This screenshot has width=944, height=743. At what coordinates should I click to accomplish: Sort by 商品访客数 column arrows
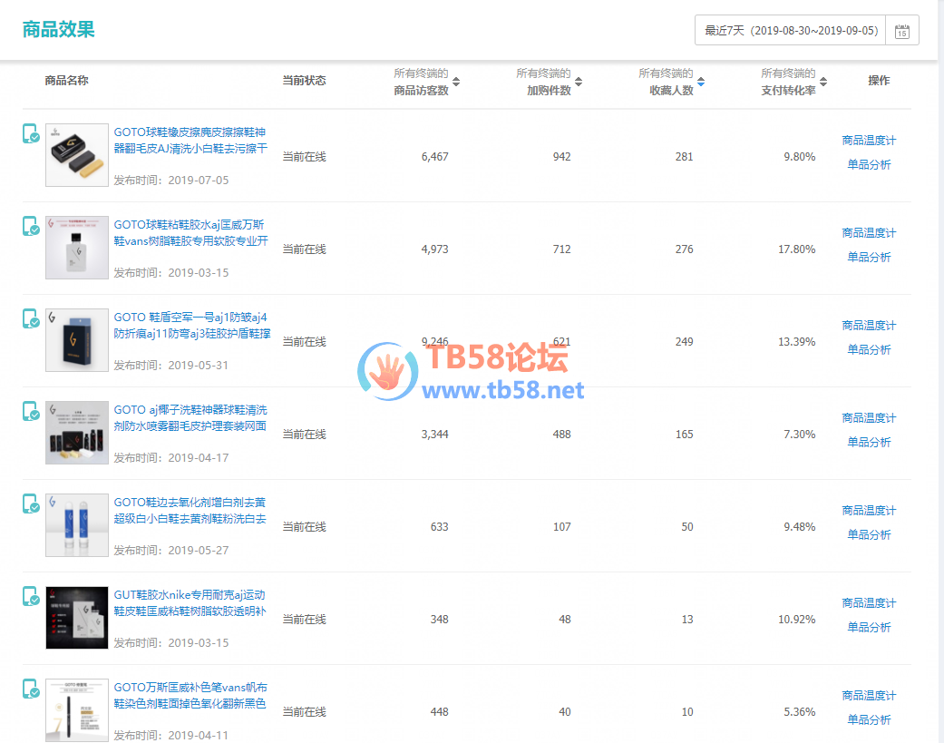[x=456, y=82]
